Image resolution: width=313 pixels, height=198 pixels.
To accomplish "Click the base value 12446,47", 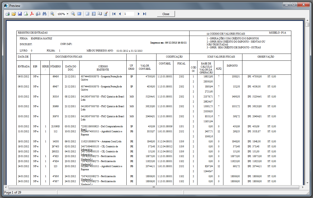I will coord(208,171).
